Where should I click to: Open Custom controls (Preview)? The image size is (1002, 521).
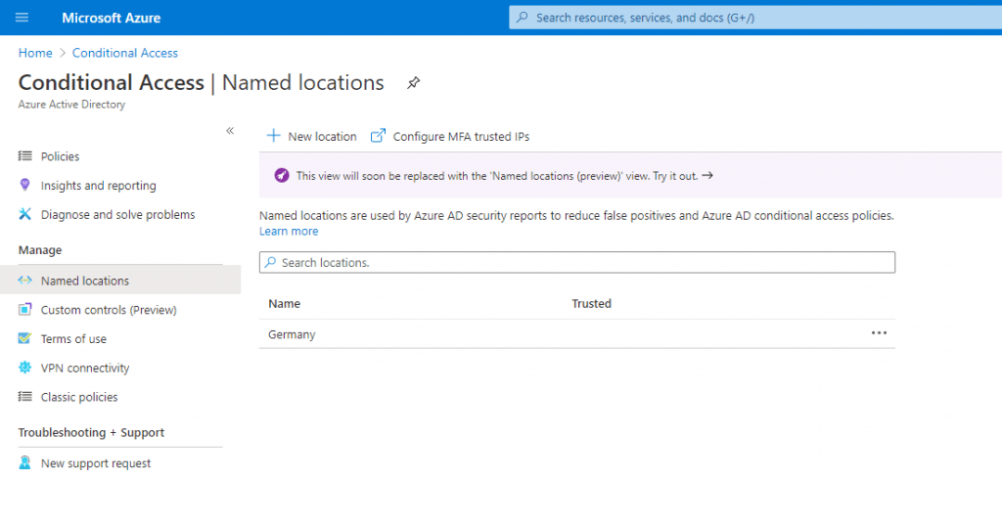(109, 310)
